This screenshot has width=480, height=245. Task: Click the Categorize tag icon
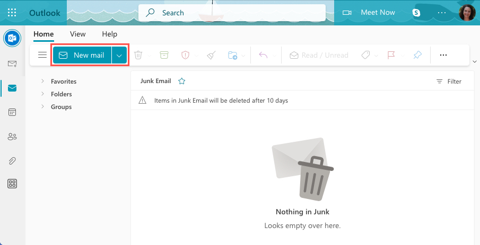(x=365, y=55)
